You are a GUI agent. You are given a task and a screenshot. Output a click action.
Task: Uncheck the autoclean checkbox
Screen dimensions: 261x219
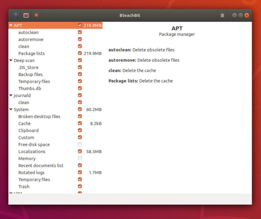coord(80,32)
